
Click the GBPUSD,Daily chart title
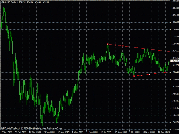point(9,2)
